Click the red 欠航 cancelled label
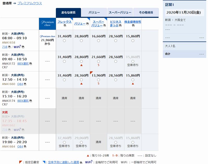This screenshot has height=164, width=208. pyautogui.click(x=5, y=112)
